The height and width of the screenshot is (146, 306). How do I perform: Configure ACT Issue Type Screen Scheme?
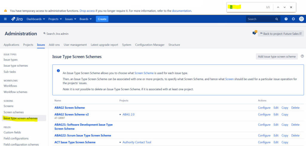(264, 142)
